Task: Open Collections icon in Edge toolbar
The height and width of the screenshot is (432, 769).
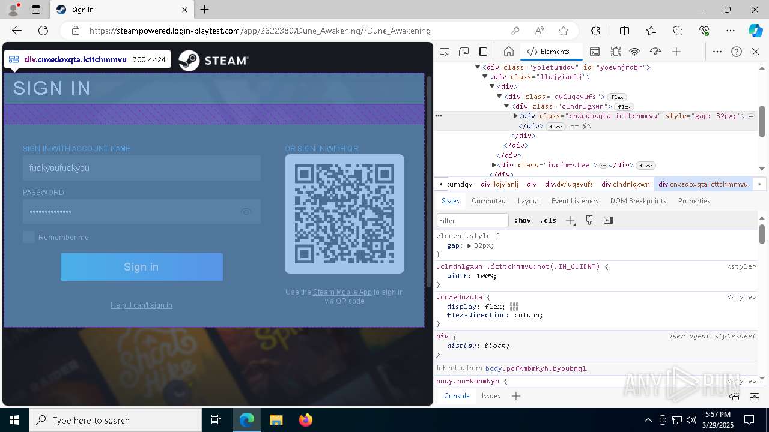Action: (678, 31)
